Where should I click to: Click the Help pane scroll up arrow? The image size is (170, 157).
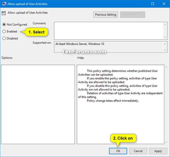[x=166, y=67]
